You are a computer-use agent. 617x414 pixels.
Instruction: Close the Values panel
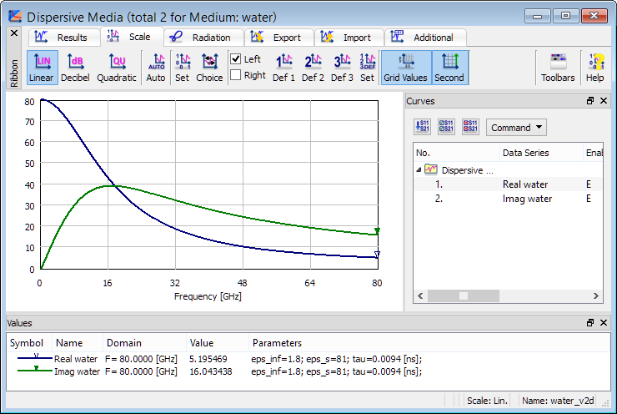coord(604,323)
